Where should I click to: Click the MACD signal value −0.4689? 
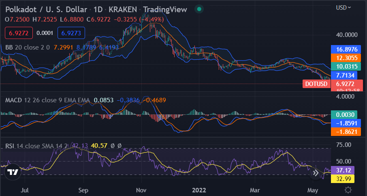(154, 100)
